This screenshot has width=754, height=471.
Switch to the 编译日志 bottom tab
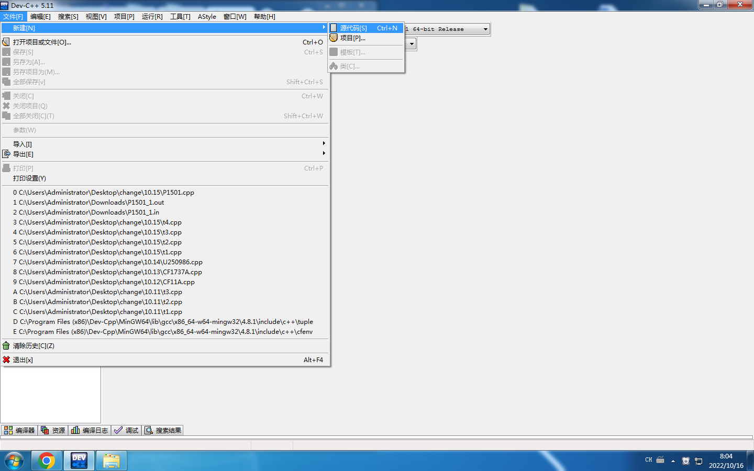[90, 430]
